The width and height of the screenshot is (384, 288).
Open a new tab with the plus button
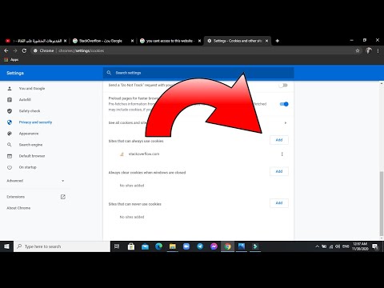(278, 41)
